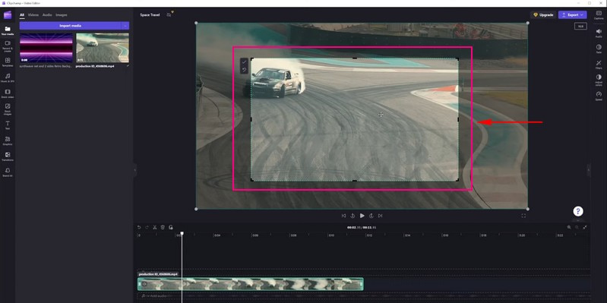The height and width of the screenshot is (303, 607).
Task: Click the Add audio track area
Action: pos(364,296)
